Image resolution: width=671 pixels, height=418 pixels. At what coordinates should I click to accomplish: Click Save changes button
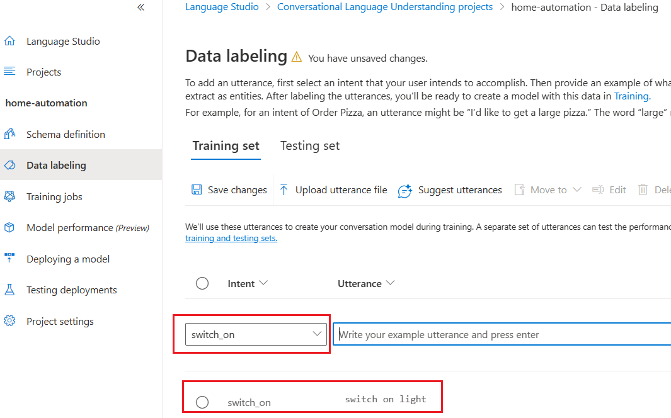[229, 189]
